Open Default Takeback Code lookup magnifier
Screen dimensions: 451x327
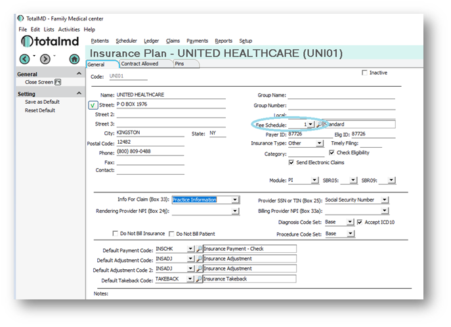tap(198, 279)
